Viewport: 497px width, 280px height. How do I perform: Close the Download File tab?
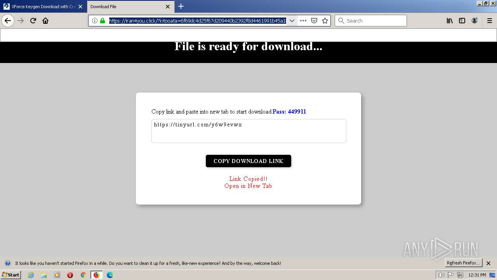[x=168, y=7]
